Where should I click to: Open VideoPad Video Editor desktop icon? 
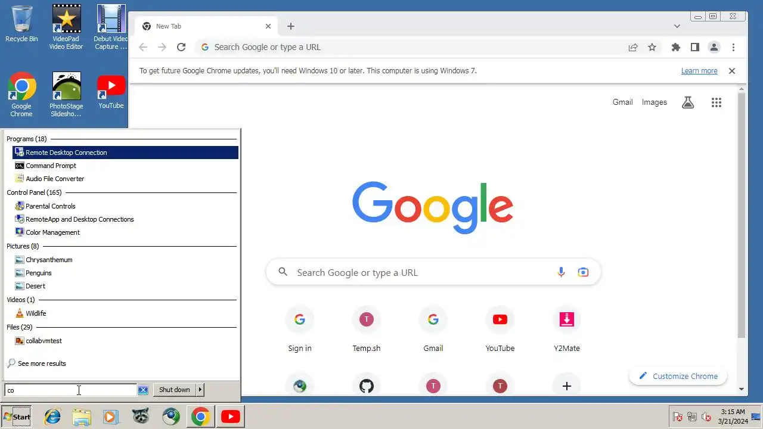pos(66,27)
